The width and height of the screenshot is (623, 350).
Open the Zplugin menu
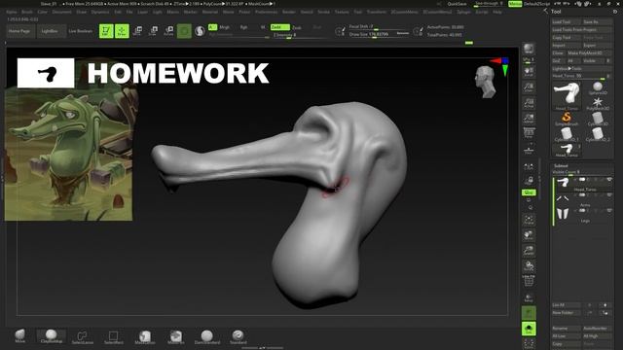pos(463,12)
